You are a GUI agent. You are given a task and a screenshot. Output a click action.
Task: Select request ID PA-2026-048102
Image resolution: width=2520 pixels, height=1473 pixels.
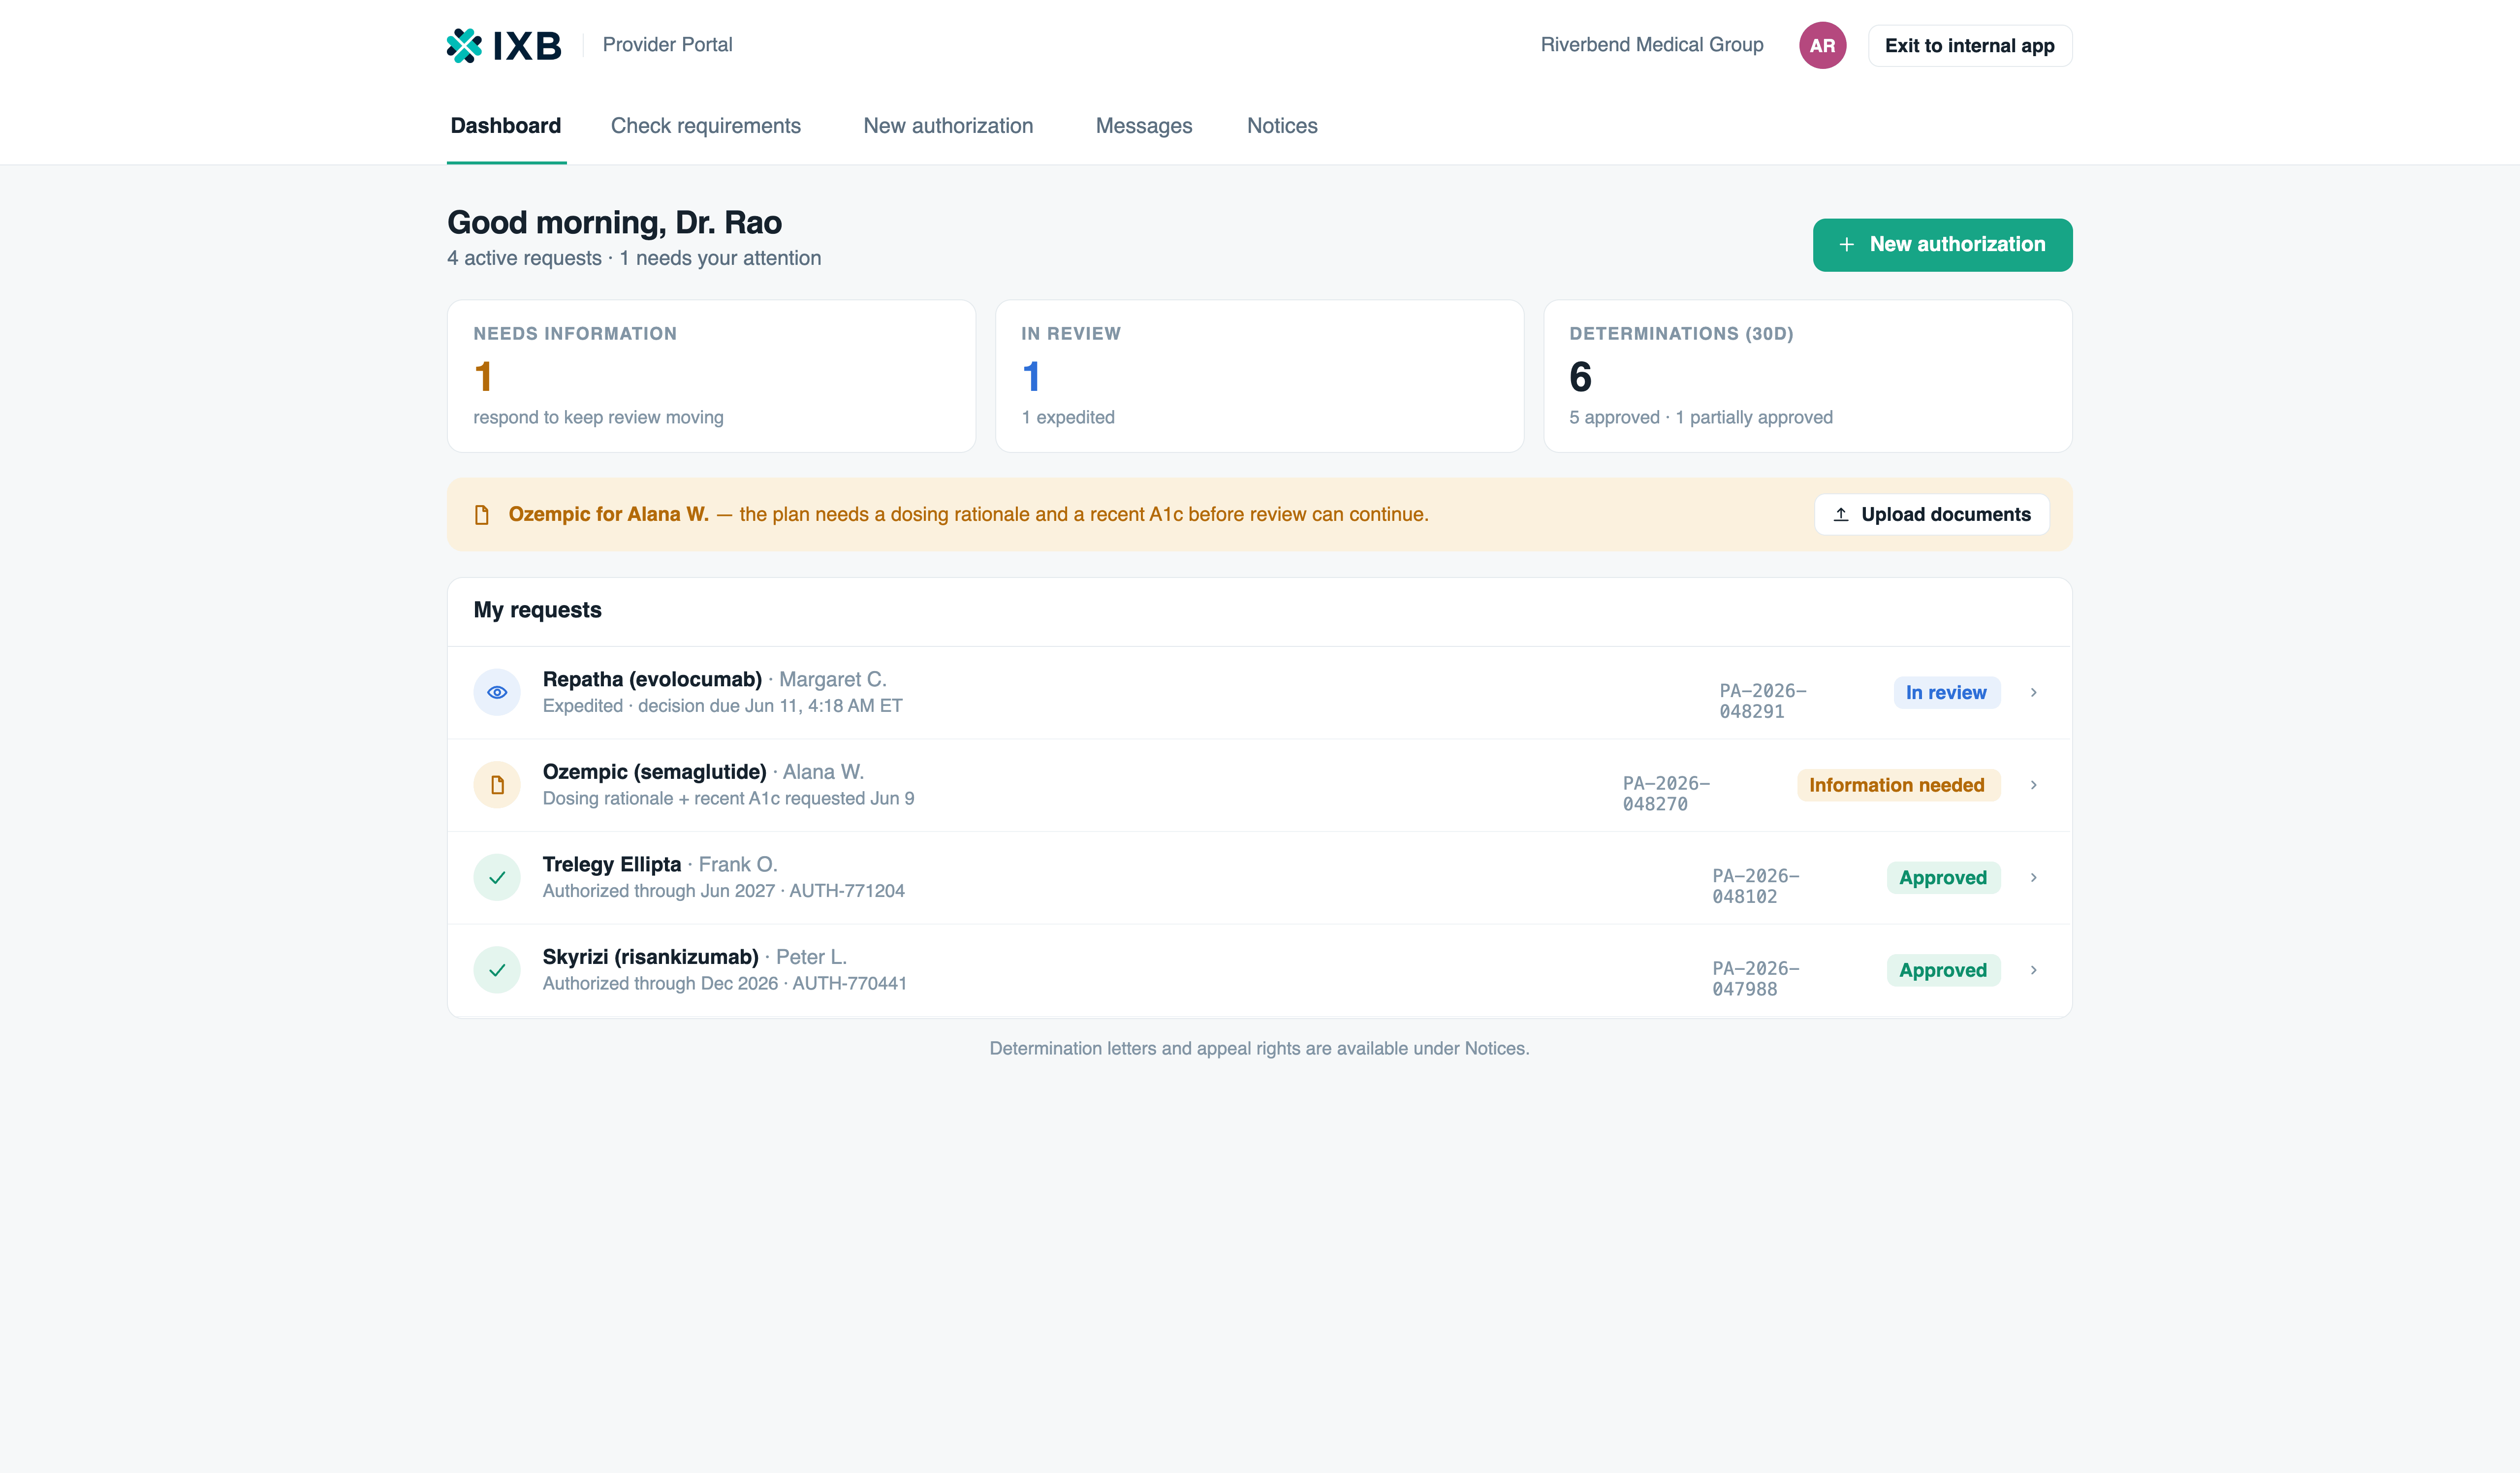tap(1755, 886)
